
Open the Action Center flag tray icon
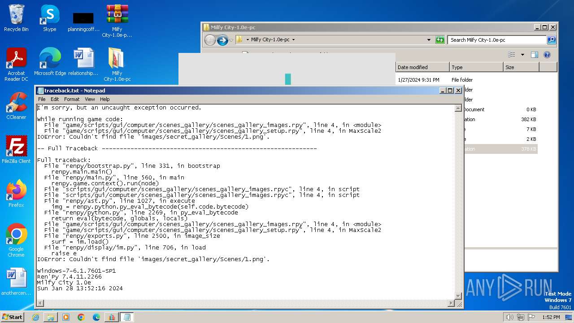click(531, 317)
